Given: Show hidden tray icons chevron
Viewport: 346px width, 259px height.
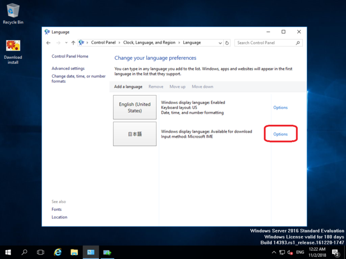Looking at the screenshot, I should pyautogui.click(x=274, y=252).
